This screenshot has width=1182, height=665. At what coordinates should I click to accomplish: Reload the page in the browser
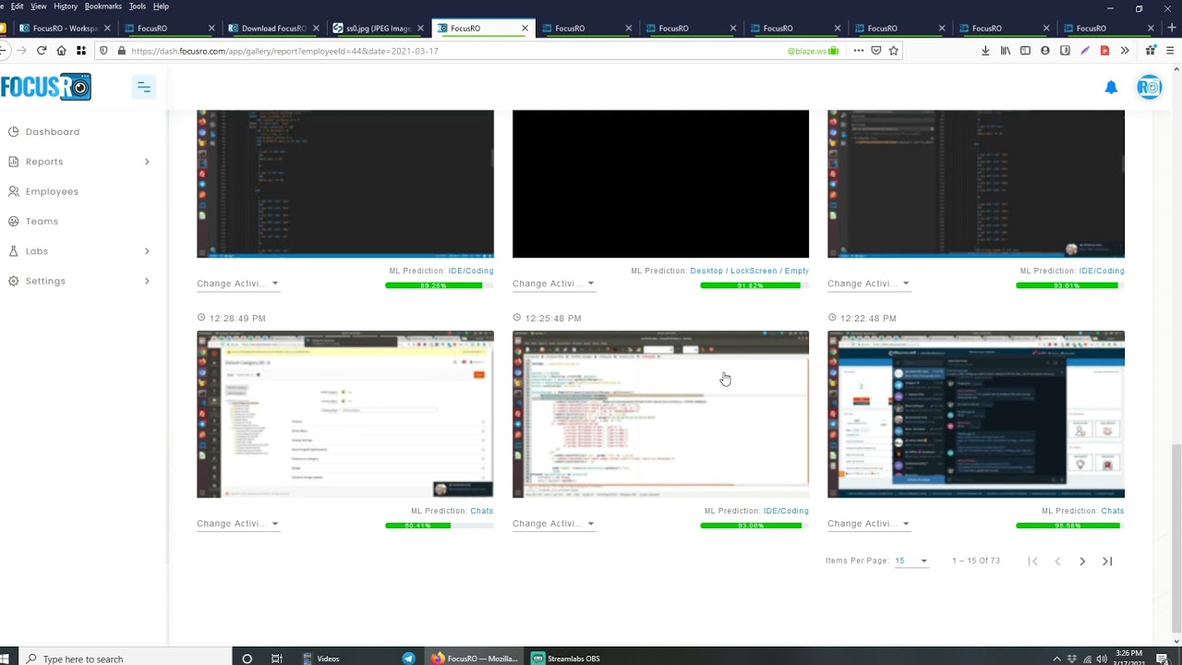tap(42, 51)
